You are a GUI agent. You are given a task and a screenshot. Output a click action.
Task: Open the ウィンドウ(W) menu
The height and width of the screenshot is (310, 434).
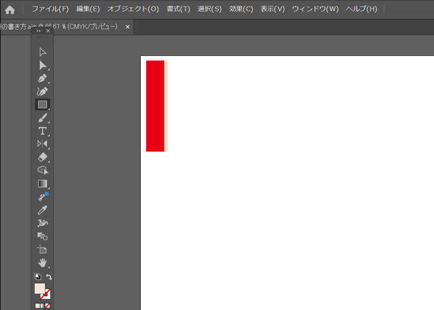pyautogui.click(x=315, y=9)
